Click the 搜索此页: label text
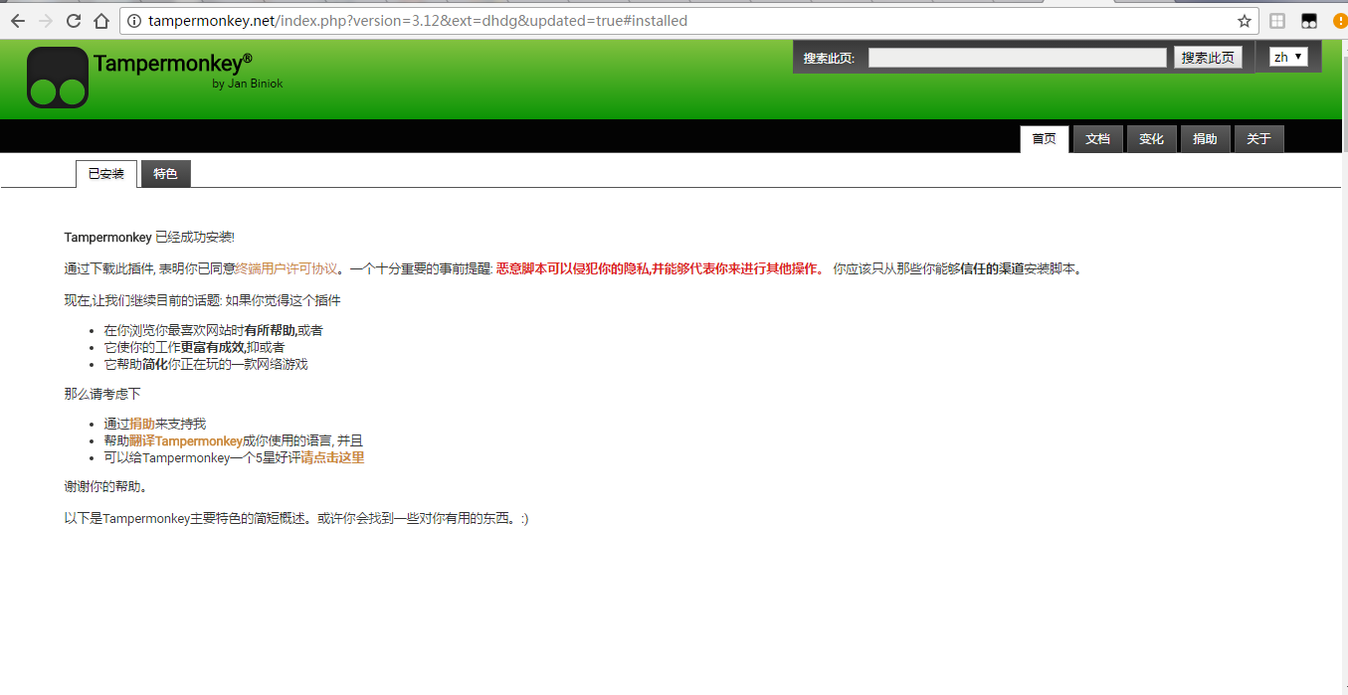The height and width of the screenshot is (695, 1348). coord(829,59)
